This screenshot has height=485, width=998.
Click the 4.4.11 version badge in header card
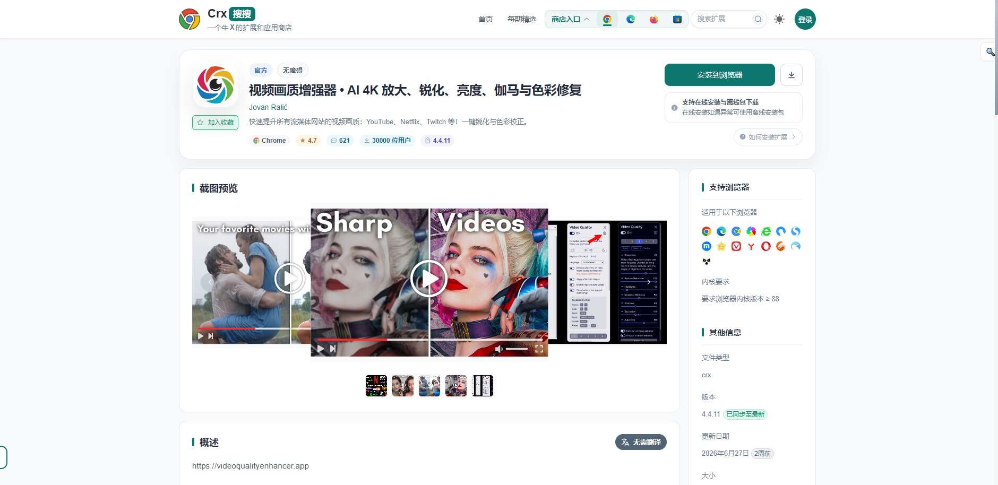coord(437,141)
